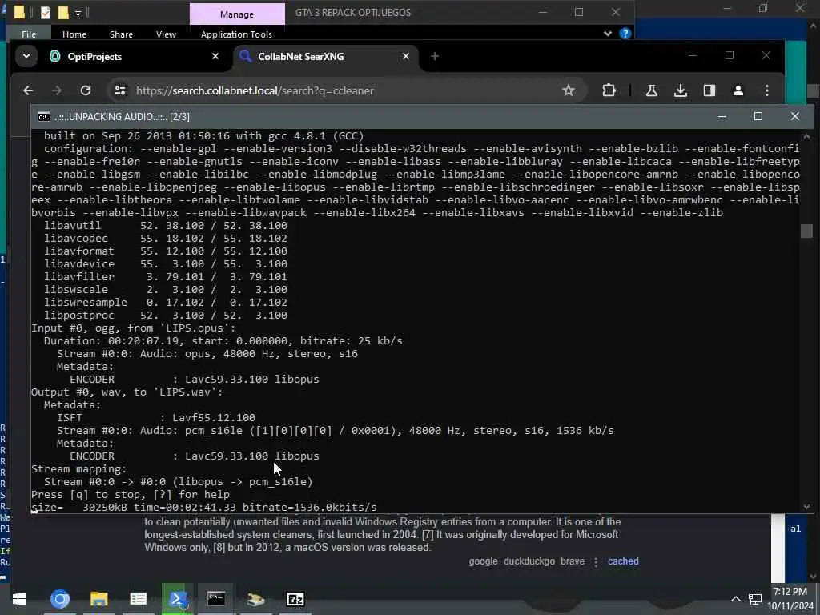820x615 pixels.
Task: Close the OptiProjects tab
Action: tap(215, 56)
